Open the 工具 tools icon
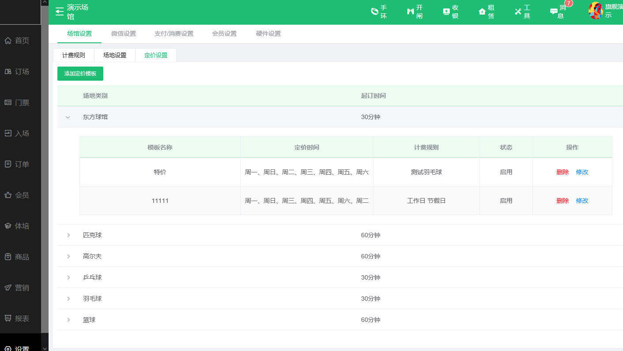623x351 pixels. click(x=518, y=12)
